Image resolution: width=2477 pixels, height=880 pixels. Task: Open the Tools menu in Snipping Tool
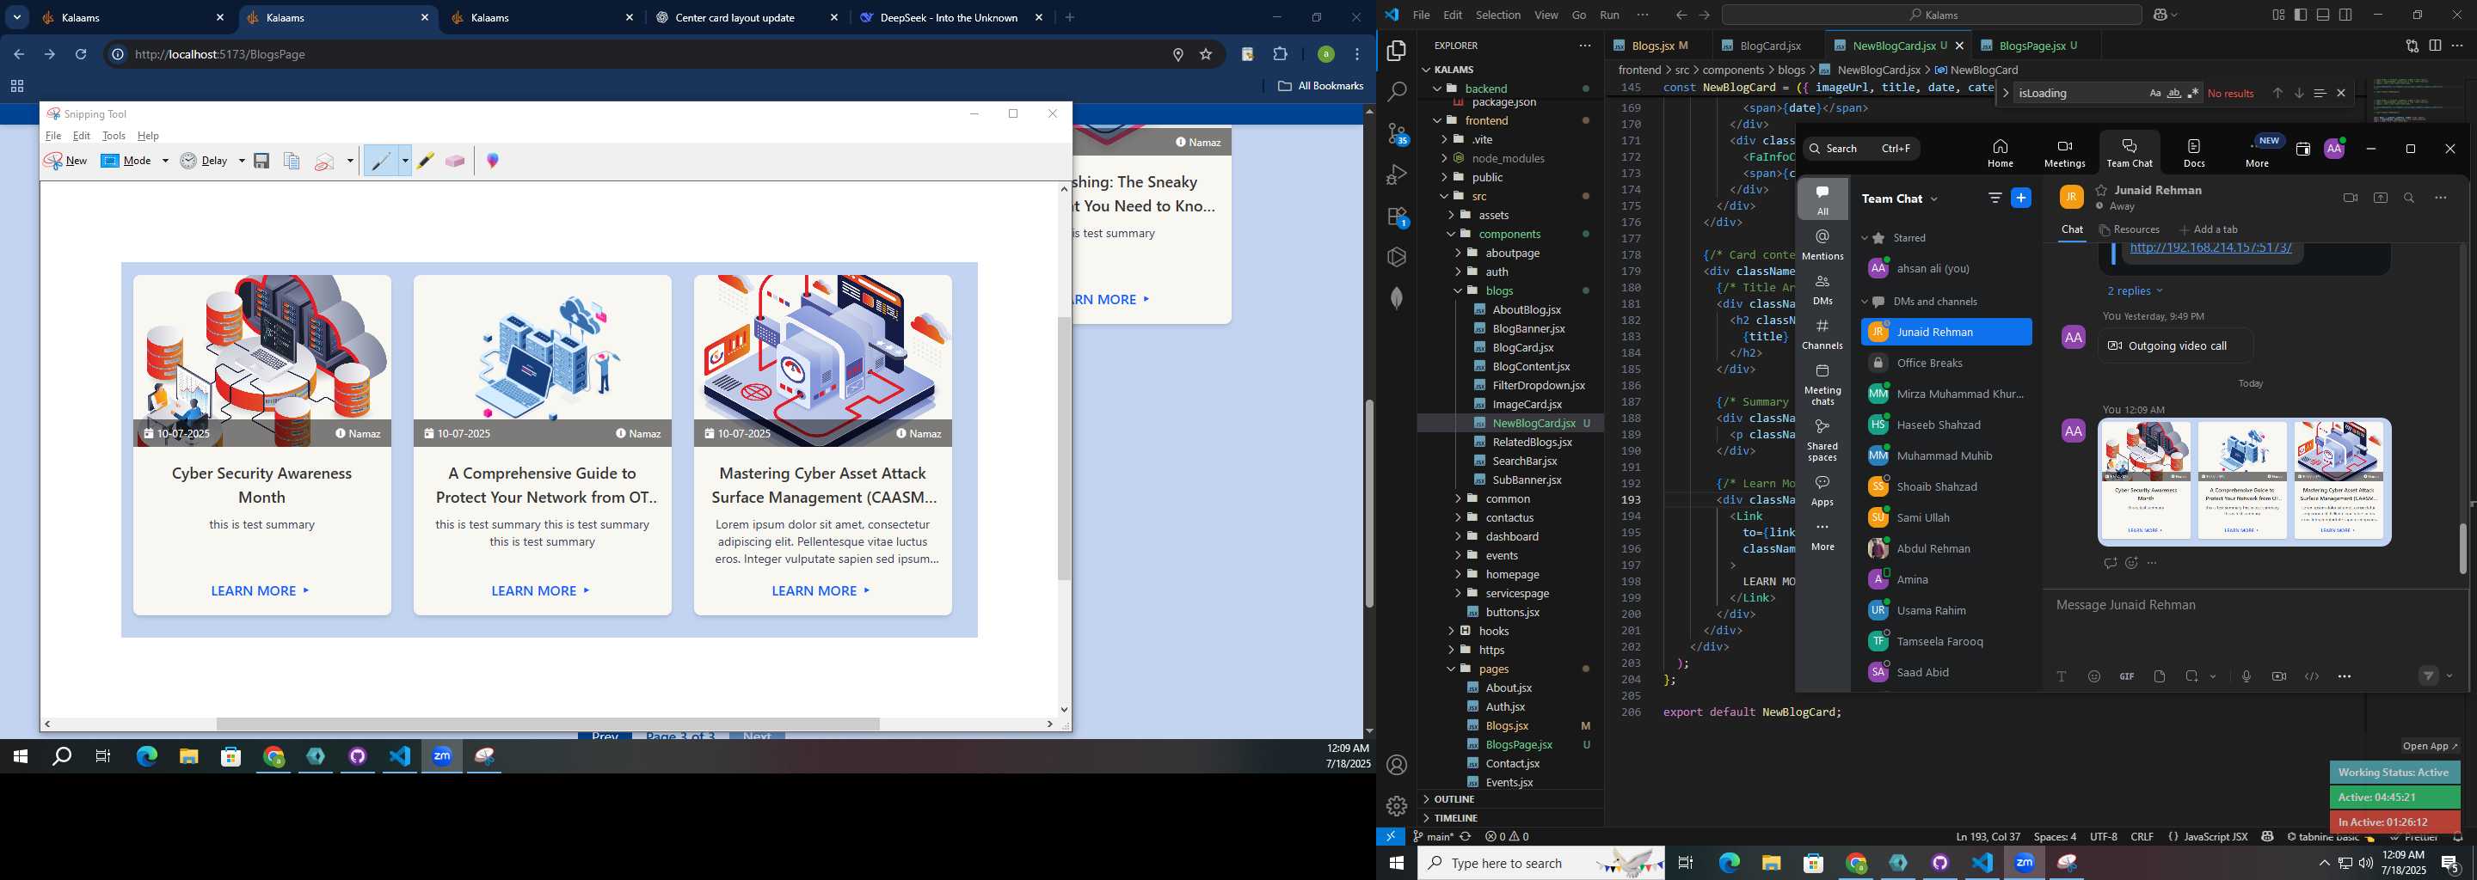(114, 137)
